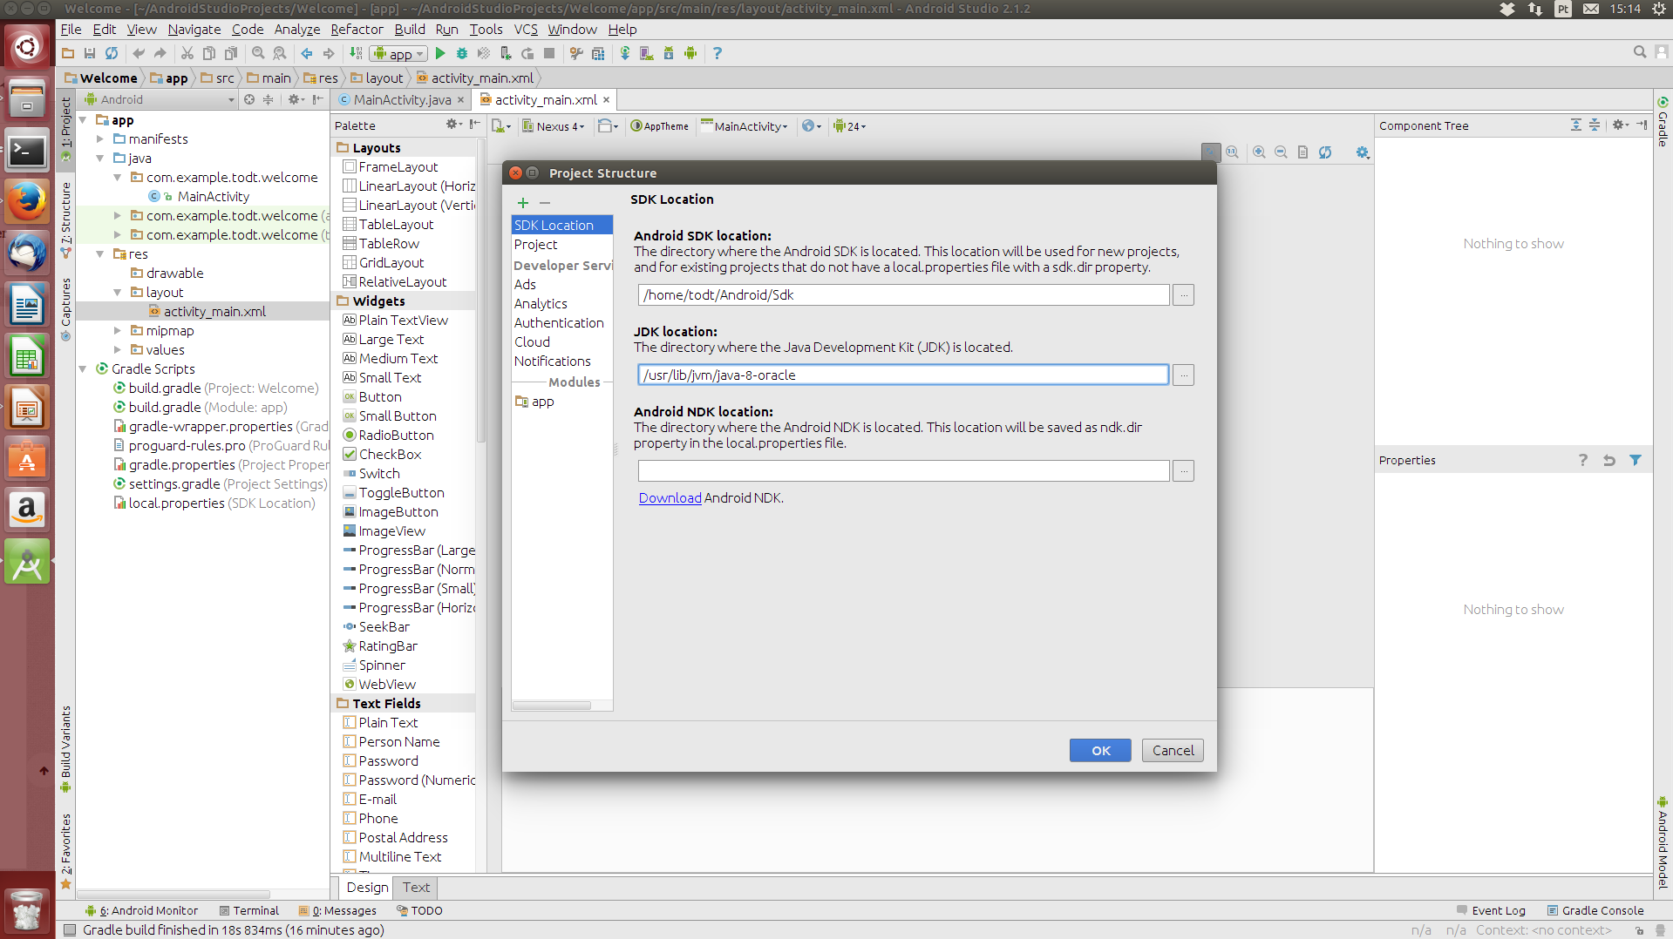Switch to the MainActivity.java tab
The image size is (1673, 939).
coord(402,99)
